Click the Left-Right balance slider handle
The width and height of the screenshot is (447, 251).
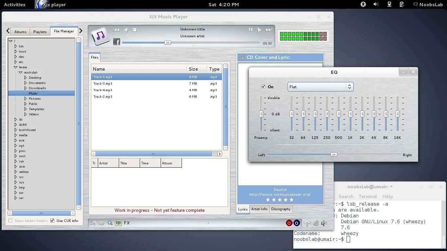334,154
